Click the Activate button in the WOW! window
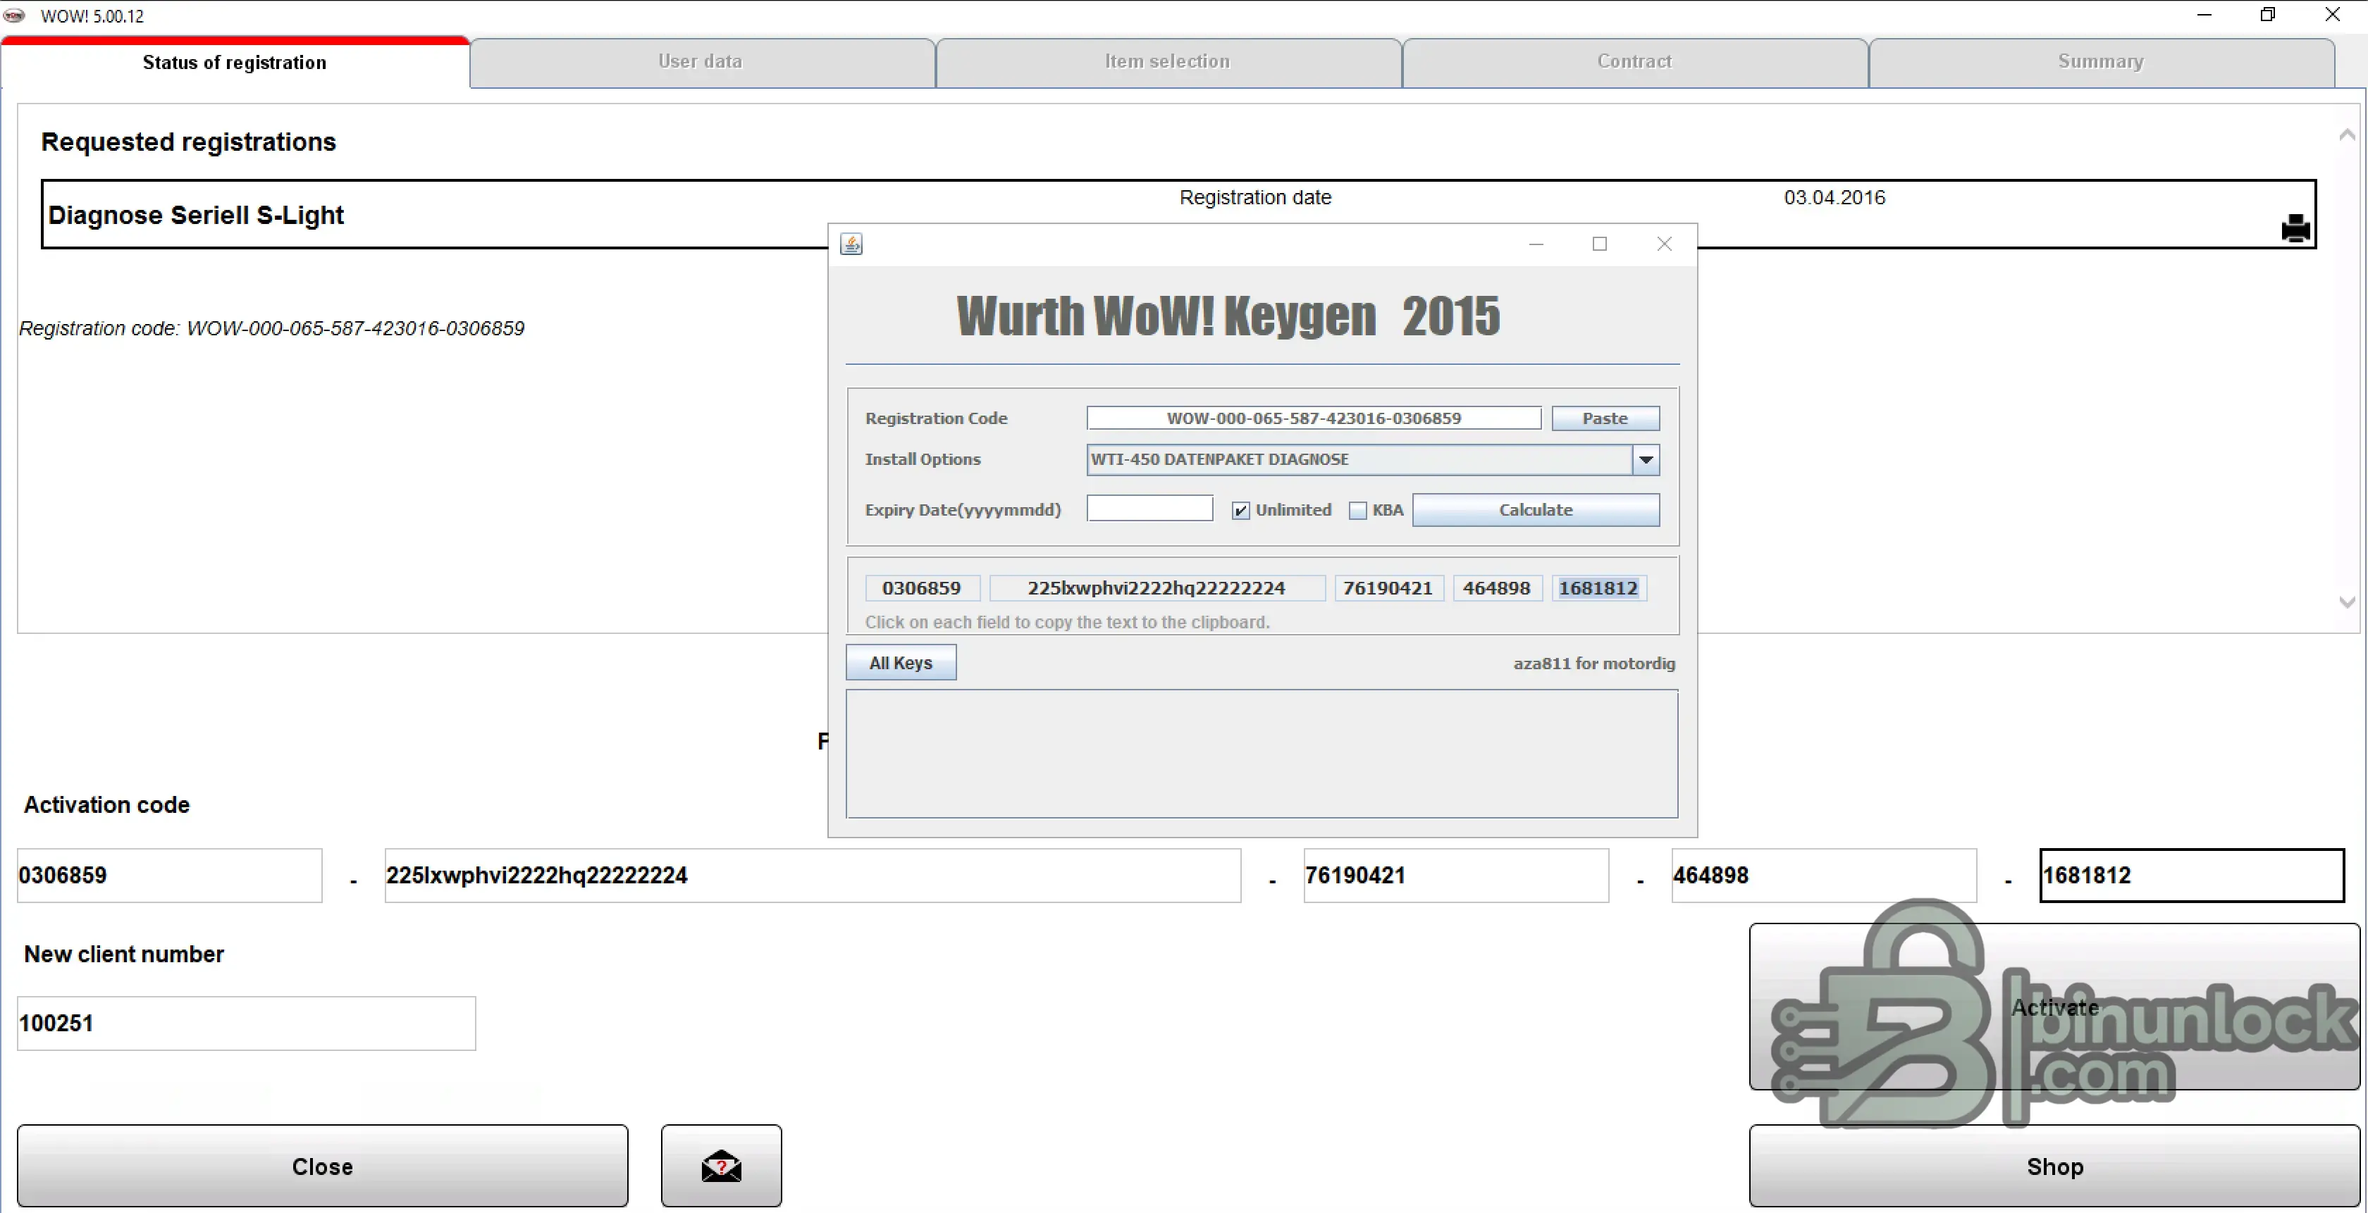The image size is (2368, 1213). 2054,1007
